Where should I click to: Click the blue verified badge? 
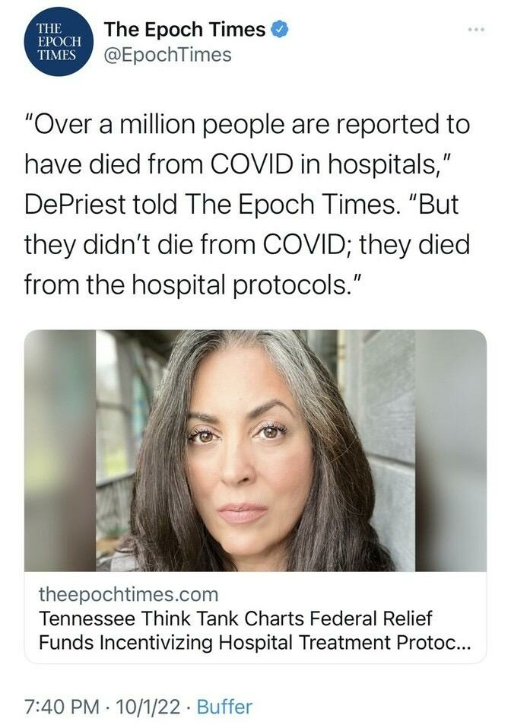pyautogui.click(x=281, y=30)
